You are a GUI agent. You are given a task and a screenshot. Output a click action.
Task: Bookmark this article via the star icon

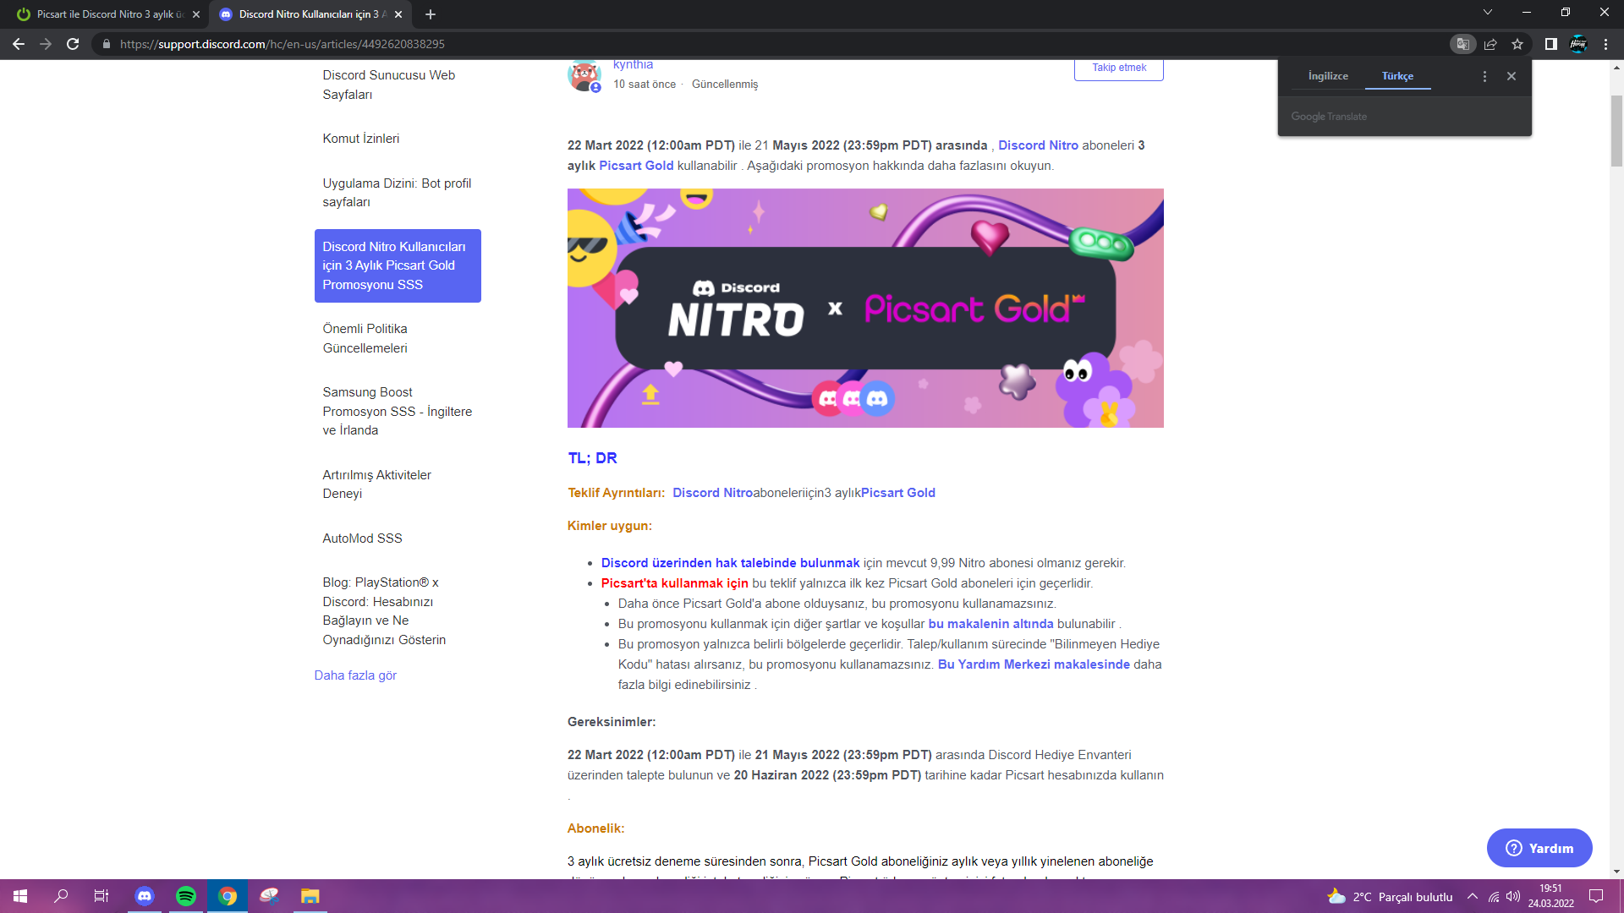(x=1517, y=43)
